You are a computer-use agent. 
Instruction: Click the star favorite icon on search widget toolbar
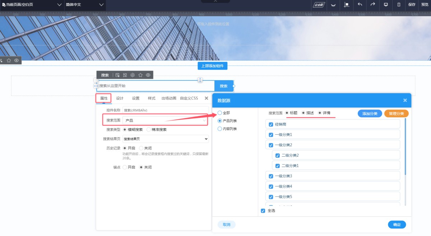(140, 75)
